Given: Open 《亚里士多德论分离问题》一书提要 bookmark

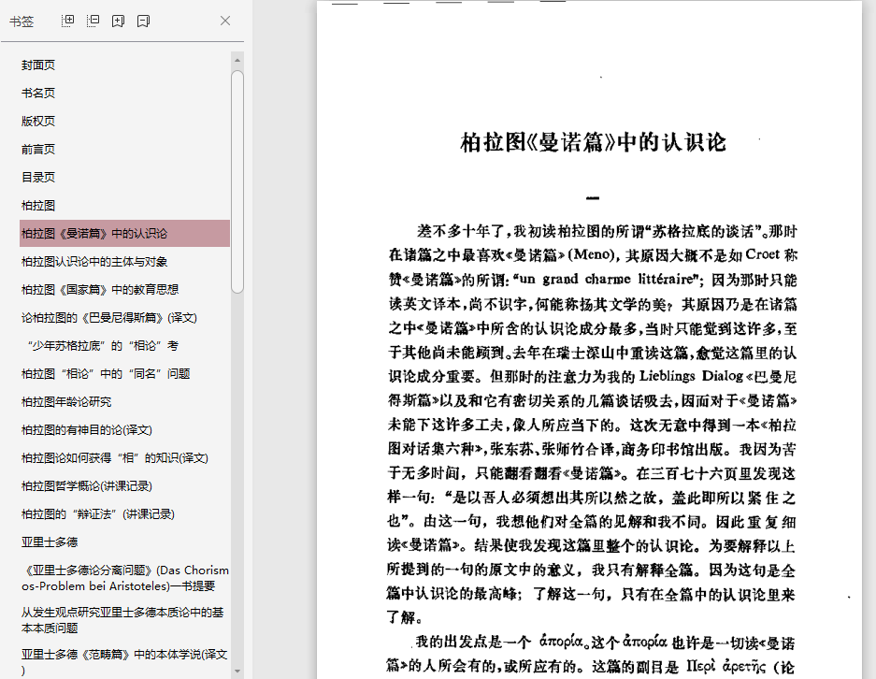Looking at the screenshot, I should click(x=125, y=578).
